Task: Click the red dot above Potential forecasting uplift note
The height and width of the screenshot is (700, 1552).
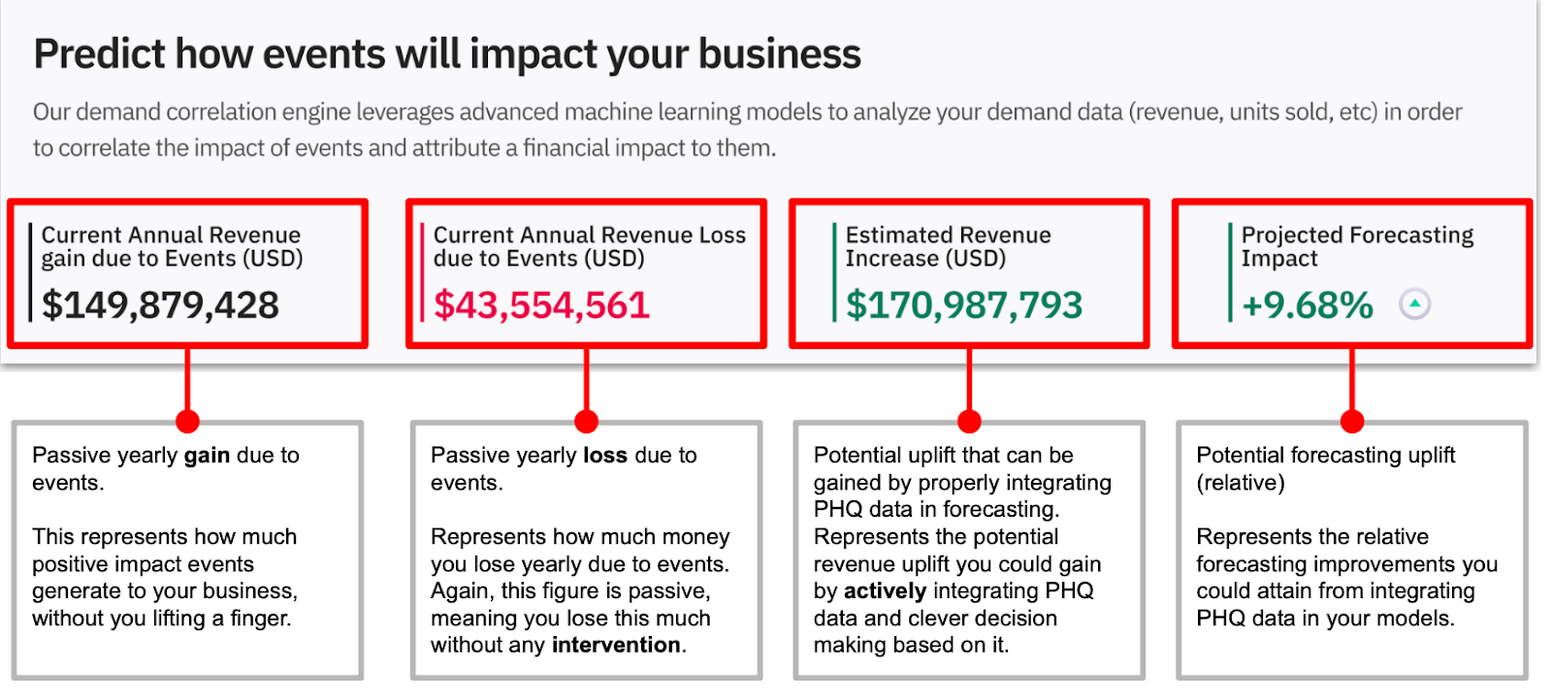Action: [1352, 421]
